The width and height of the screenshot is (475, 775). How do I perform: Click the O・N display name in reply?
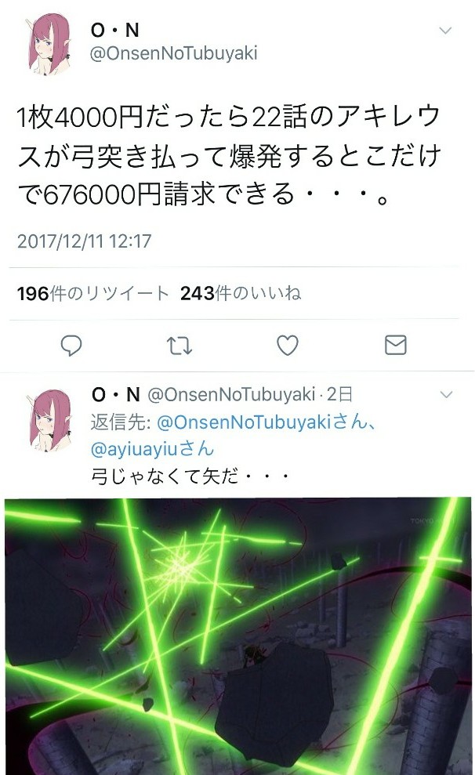pyautogui.click(x=116, y=394)
